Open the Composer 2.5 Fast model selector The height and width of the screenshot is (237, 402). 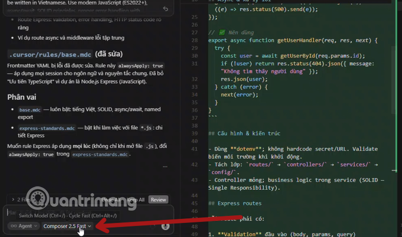(67, 226)
